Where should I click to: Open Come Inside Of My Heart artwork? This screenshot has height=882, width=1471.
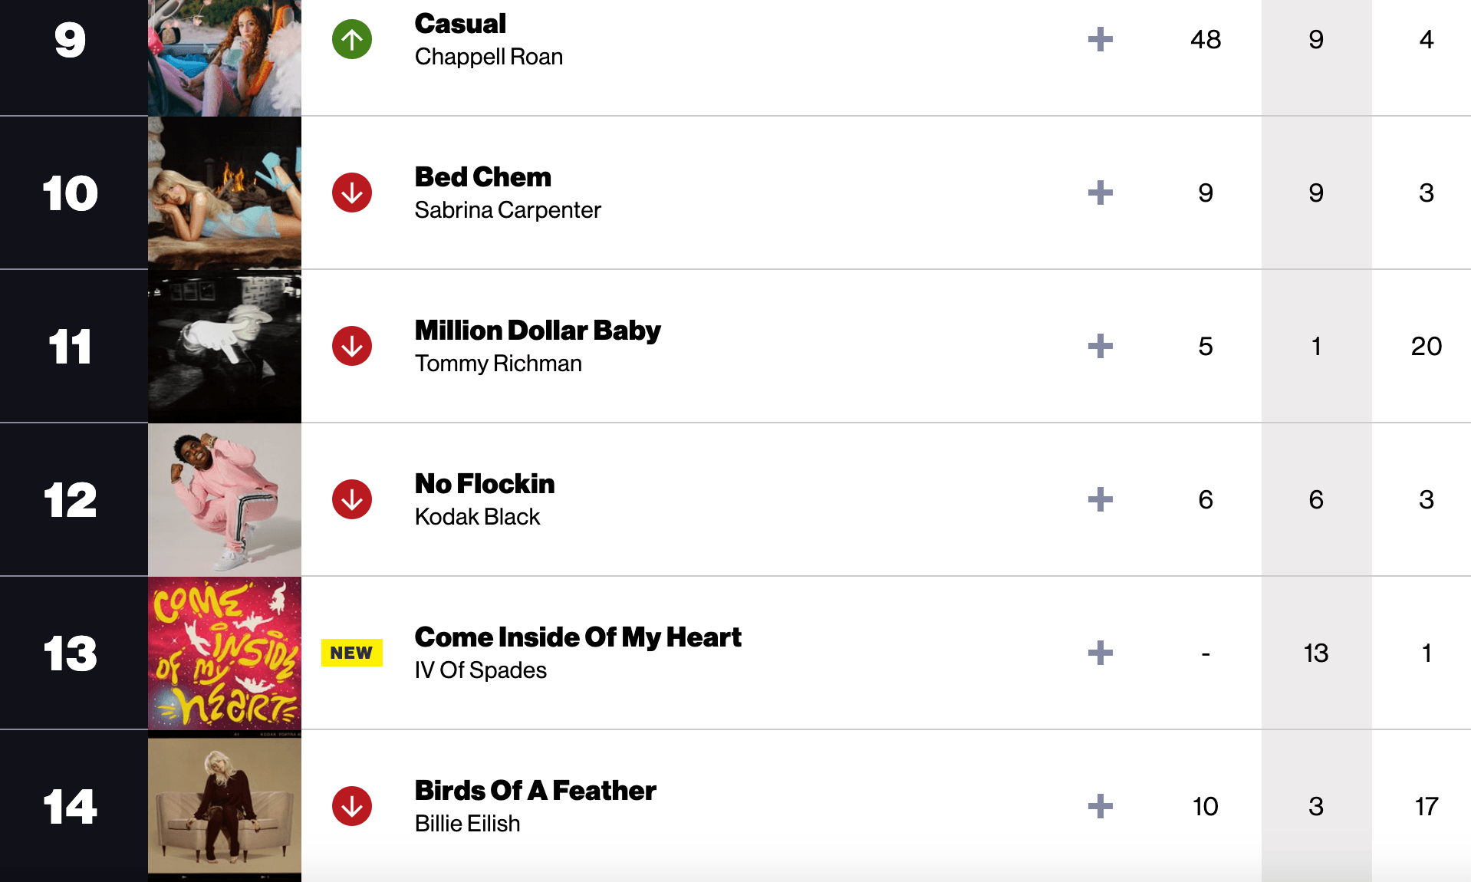click(225, 653)
